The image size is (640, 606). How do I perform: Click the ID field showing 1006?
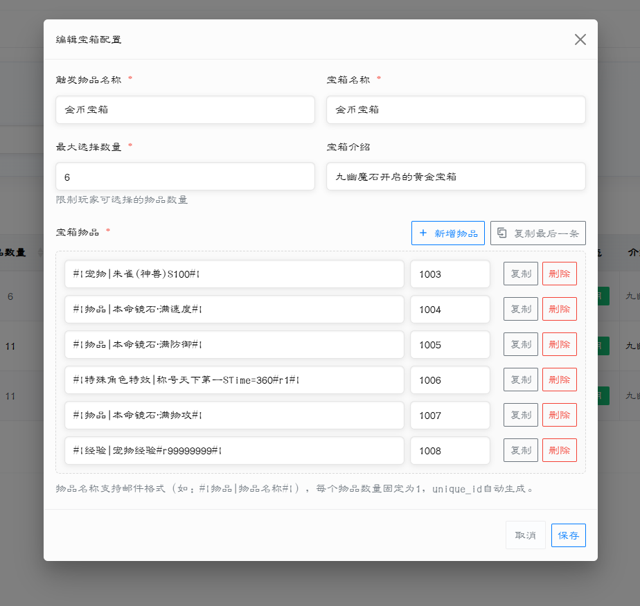[450, 380]
